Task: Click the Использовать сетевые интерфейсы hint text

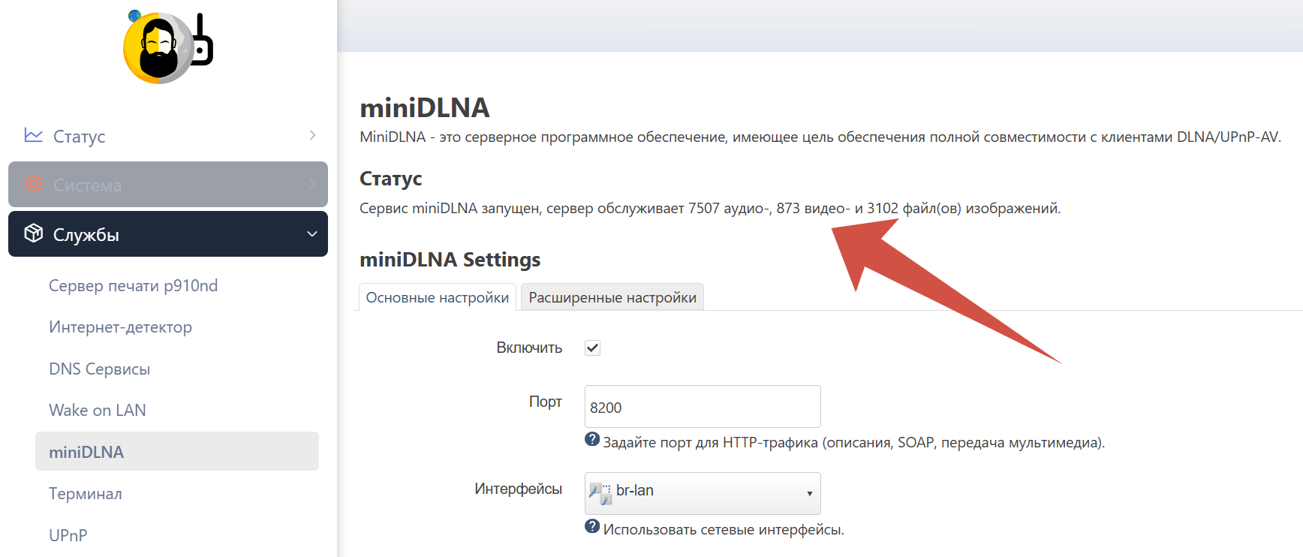Action: [x=724, y=530]
